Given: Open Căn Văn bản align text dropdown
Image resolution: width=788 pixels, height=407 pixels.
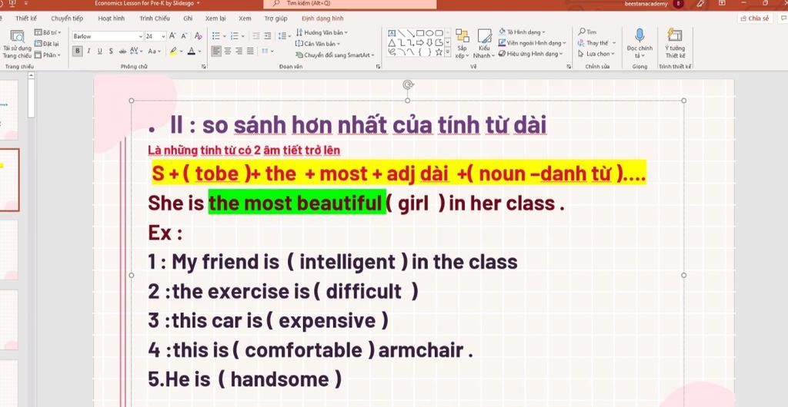Looking at the screenshot, I should (318, 44).
